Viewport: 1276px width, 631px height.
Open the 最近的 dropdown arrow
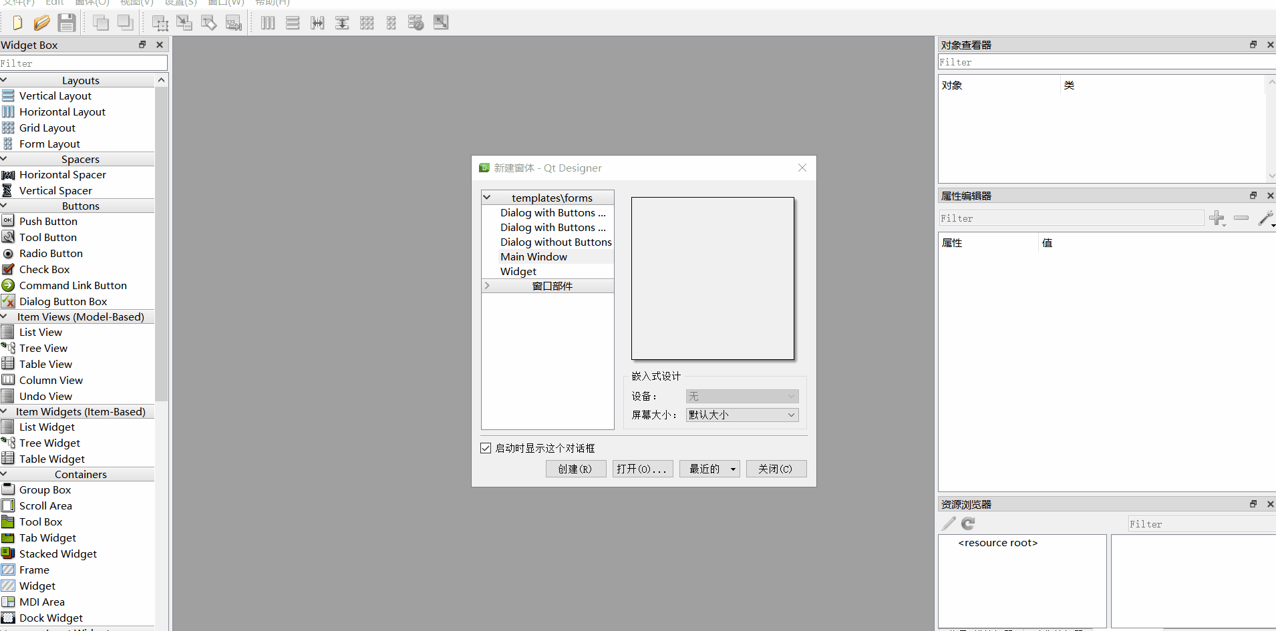click(733, 469)
